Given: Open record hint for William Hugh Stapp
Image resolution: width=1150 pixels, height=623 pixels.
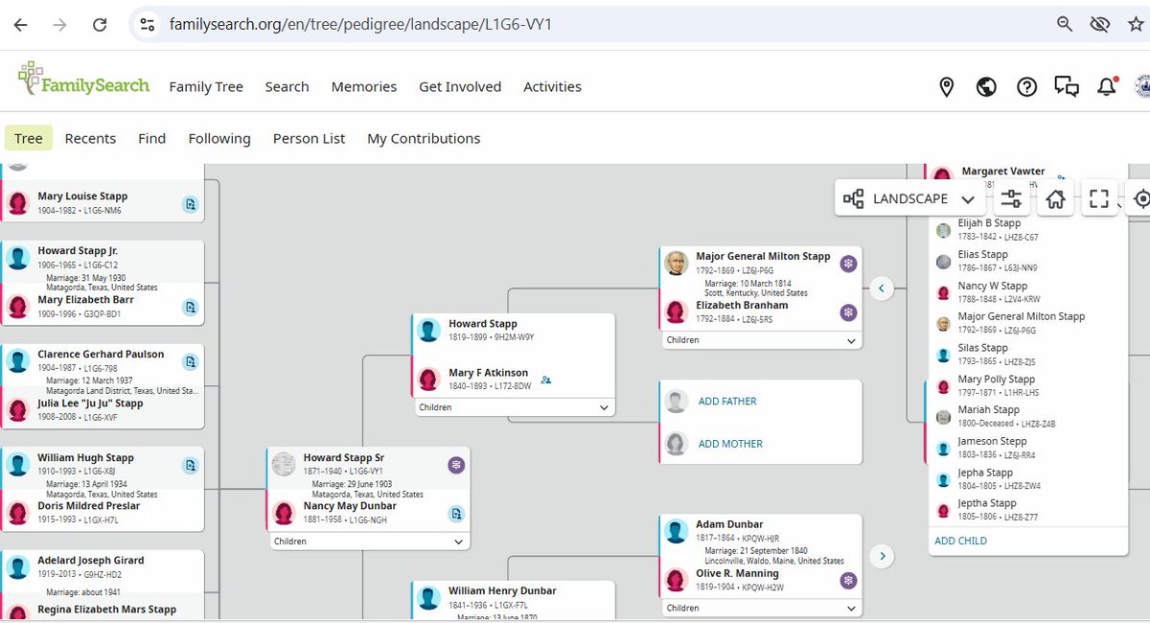Looking at the screenshot, I should tap(191, 465).
